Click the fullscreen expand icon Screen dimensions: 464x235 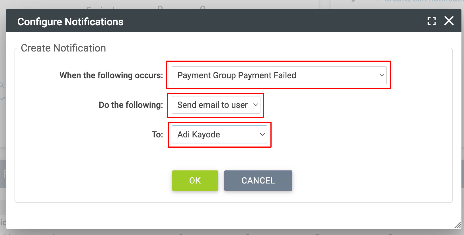[432, 21]
